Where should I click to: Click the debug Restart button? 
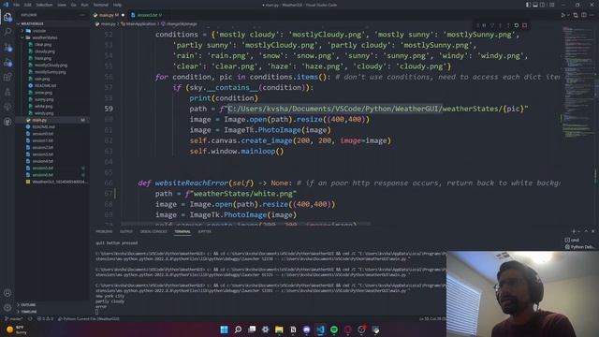[x=517, y=25]
